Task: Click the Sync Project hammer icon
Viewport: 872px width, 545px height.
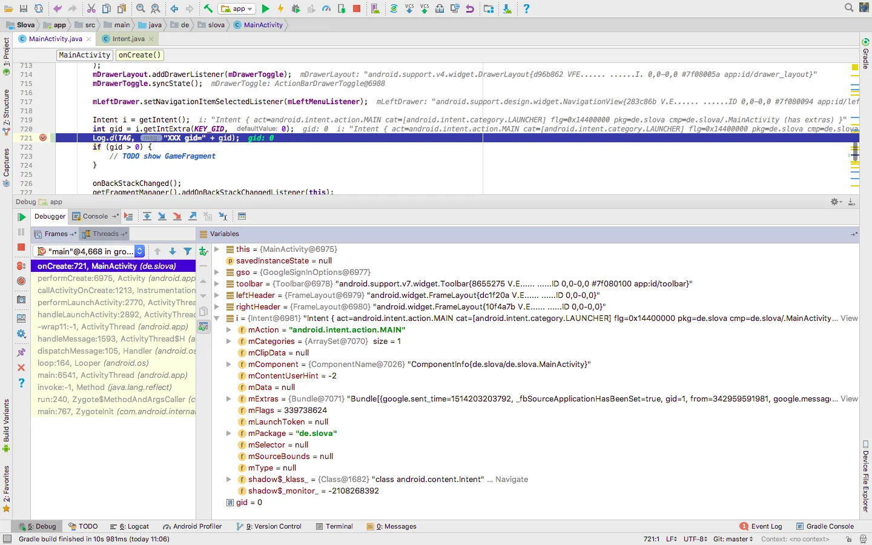Action: pyautogui.click(x=208, y=8)
